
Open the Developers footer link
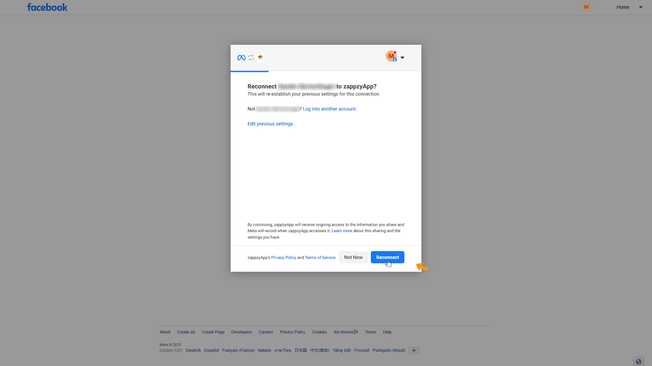241,332
